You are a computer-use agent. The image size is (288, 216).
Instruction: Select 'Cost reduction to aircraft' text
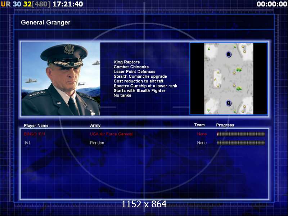coord(139,81)
